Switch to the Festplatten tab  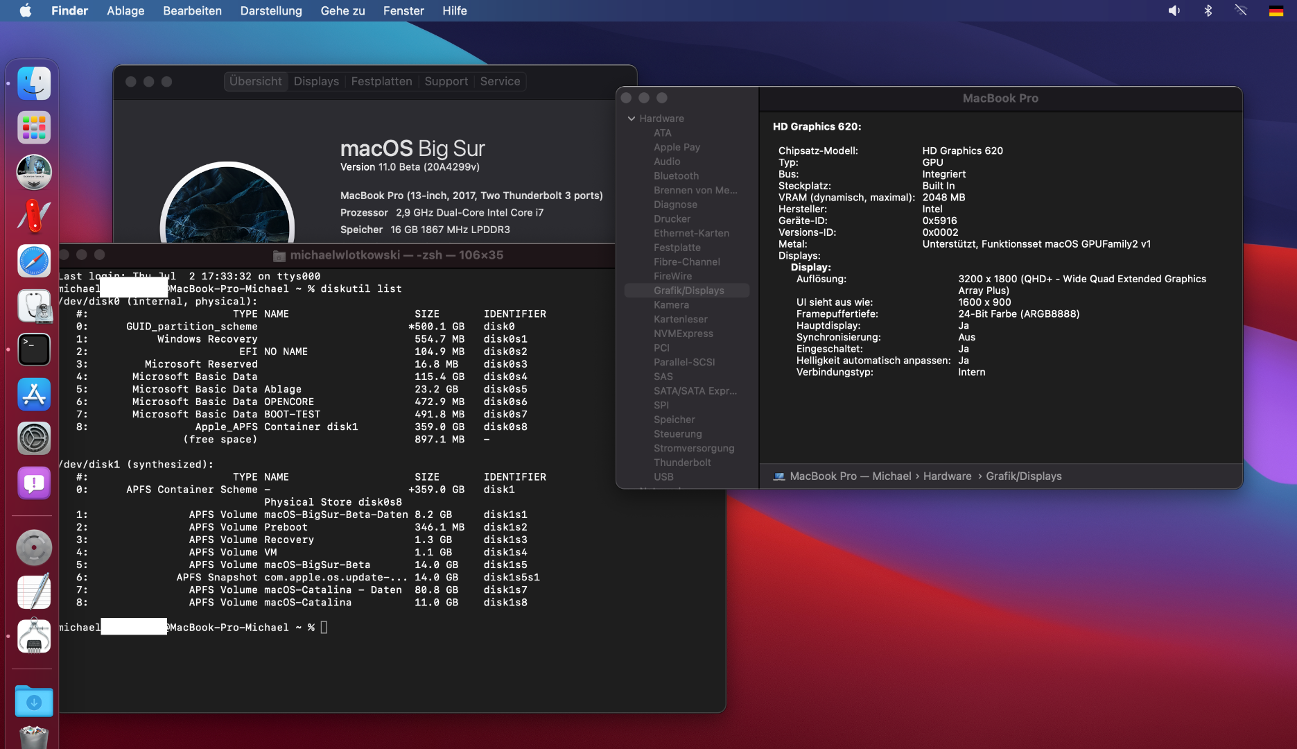point(381,81)
